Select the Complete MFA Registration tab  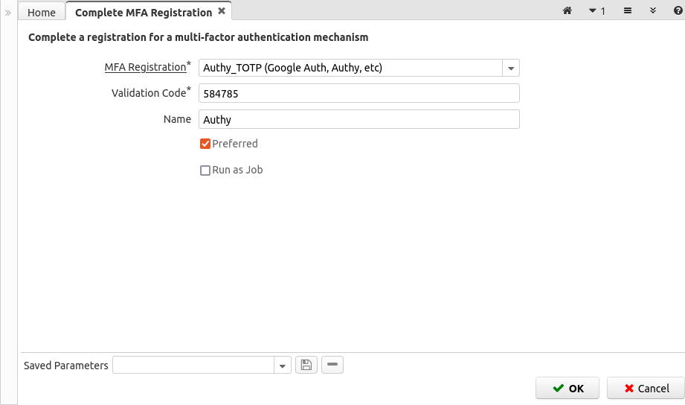coord(143,13)
